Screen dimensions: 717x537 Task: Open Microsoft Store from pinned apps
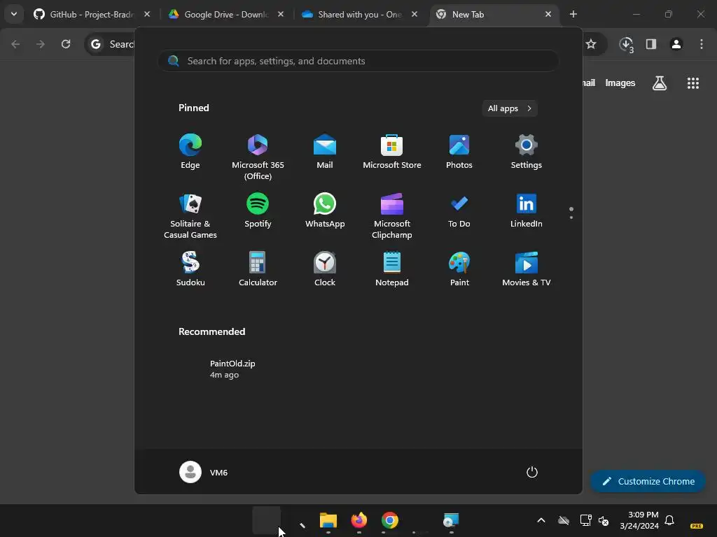pyautogui.click(x=392, y=152)
